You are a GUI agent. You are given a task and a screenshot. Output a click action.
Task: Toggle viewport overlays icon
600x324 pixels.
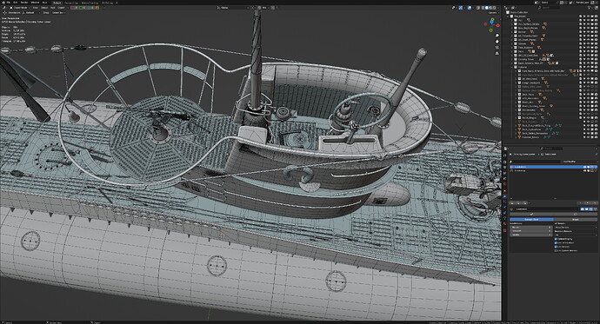coord(470,7)
